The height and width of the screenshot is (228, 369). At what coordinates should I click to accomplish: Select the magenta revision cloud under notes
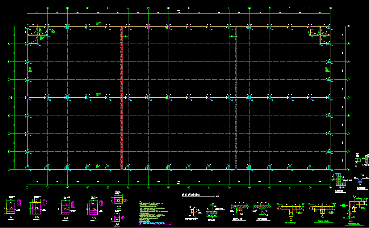point(154,222)
